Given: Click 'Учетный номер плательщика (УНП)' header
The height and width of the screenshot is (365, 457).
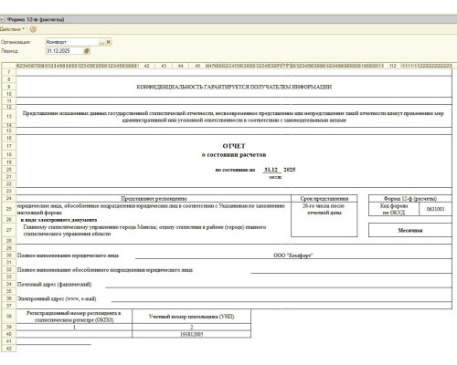Looking at the screenshot, I should 192,317.
